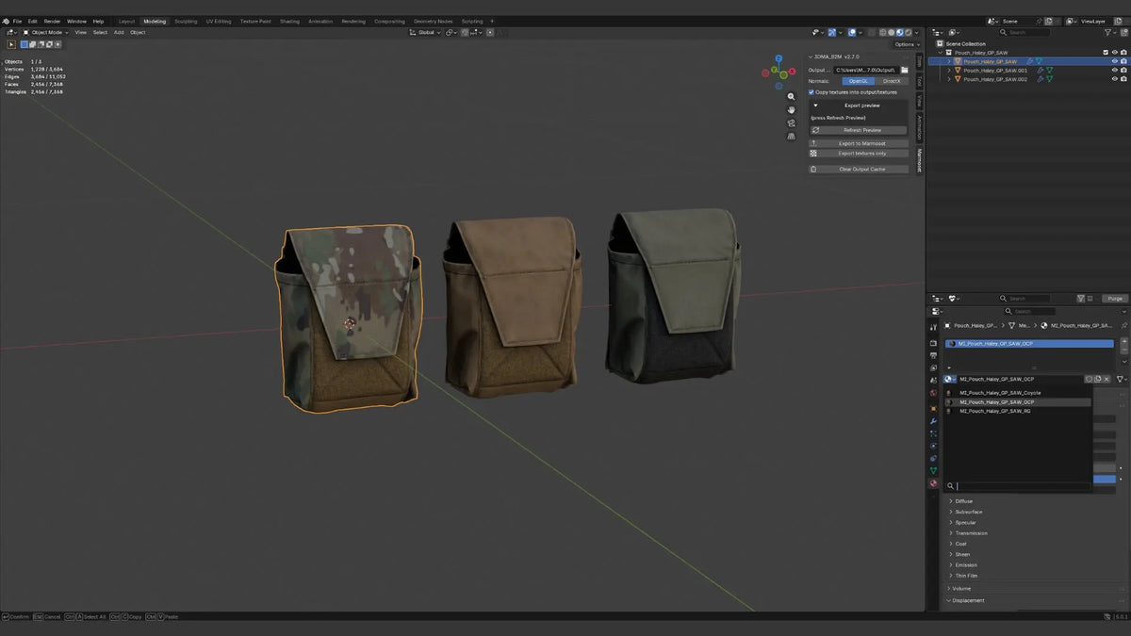Open the zoom view magnifier gizmo
1131x636 pixels.
[x=791, y=96]
